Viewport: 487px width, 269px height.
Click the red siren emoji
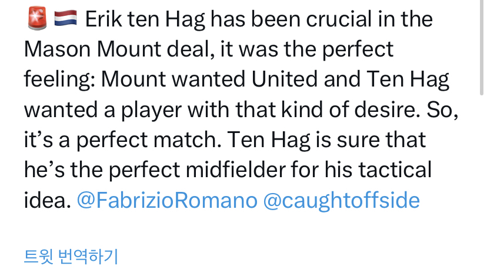(x=37, y=18)
